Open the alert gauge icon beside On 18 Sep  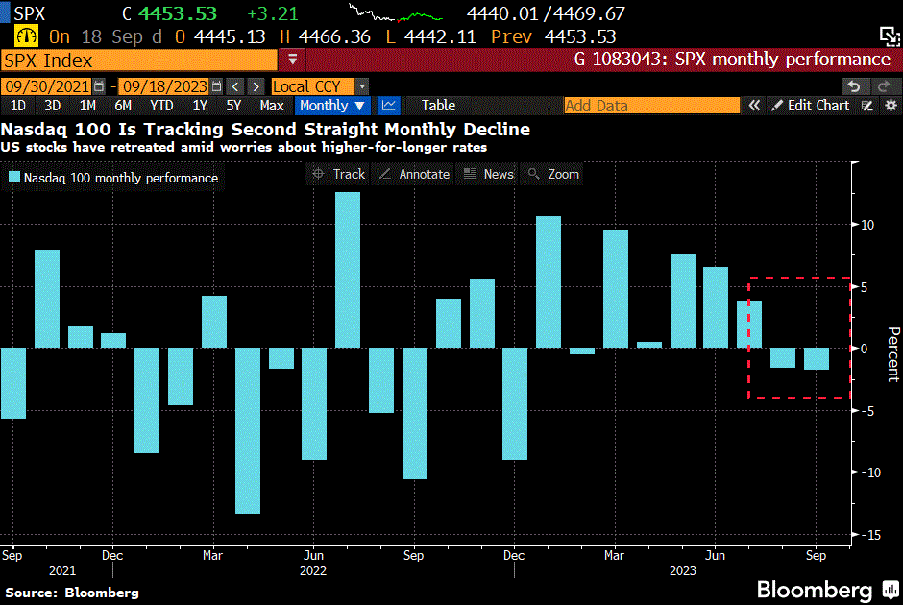(26, 36)
